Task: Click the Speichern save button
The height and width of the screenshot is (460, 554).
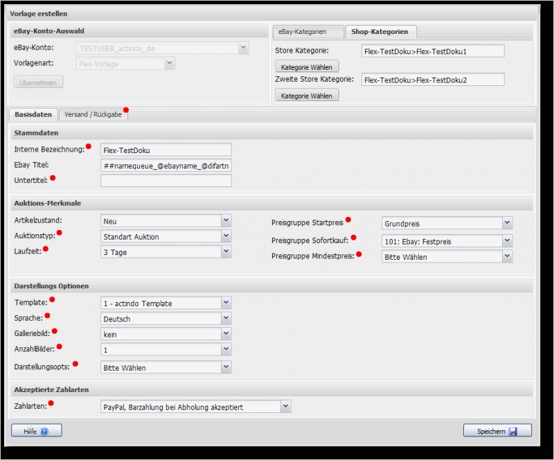Action: click(497, 431)
